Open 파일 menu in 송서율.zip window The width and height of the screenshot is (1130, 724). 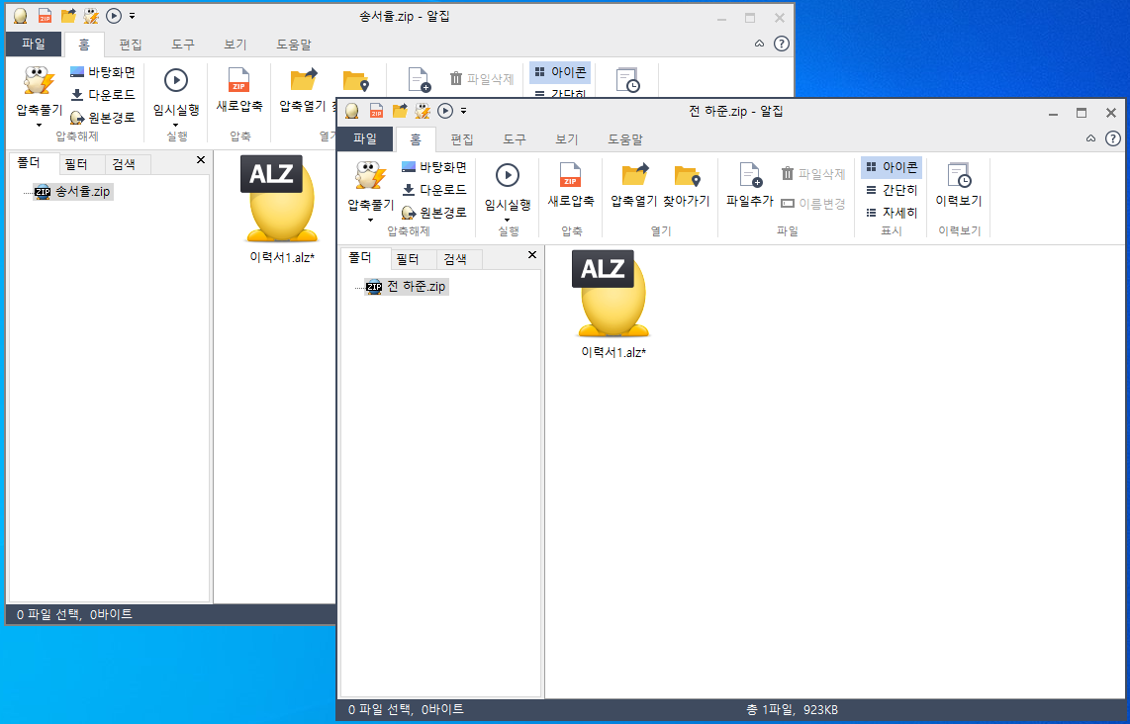[x=34, y=44]
